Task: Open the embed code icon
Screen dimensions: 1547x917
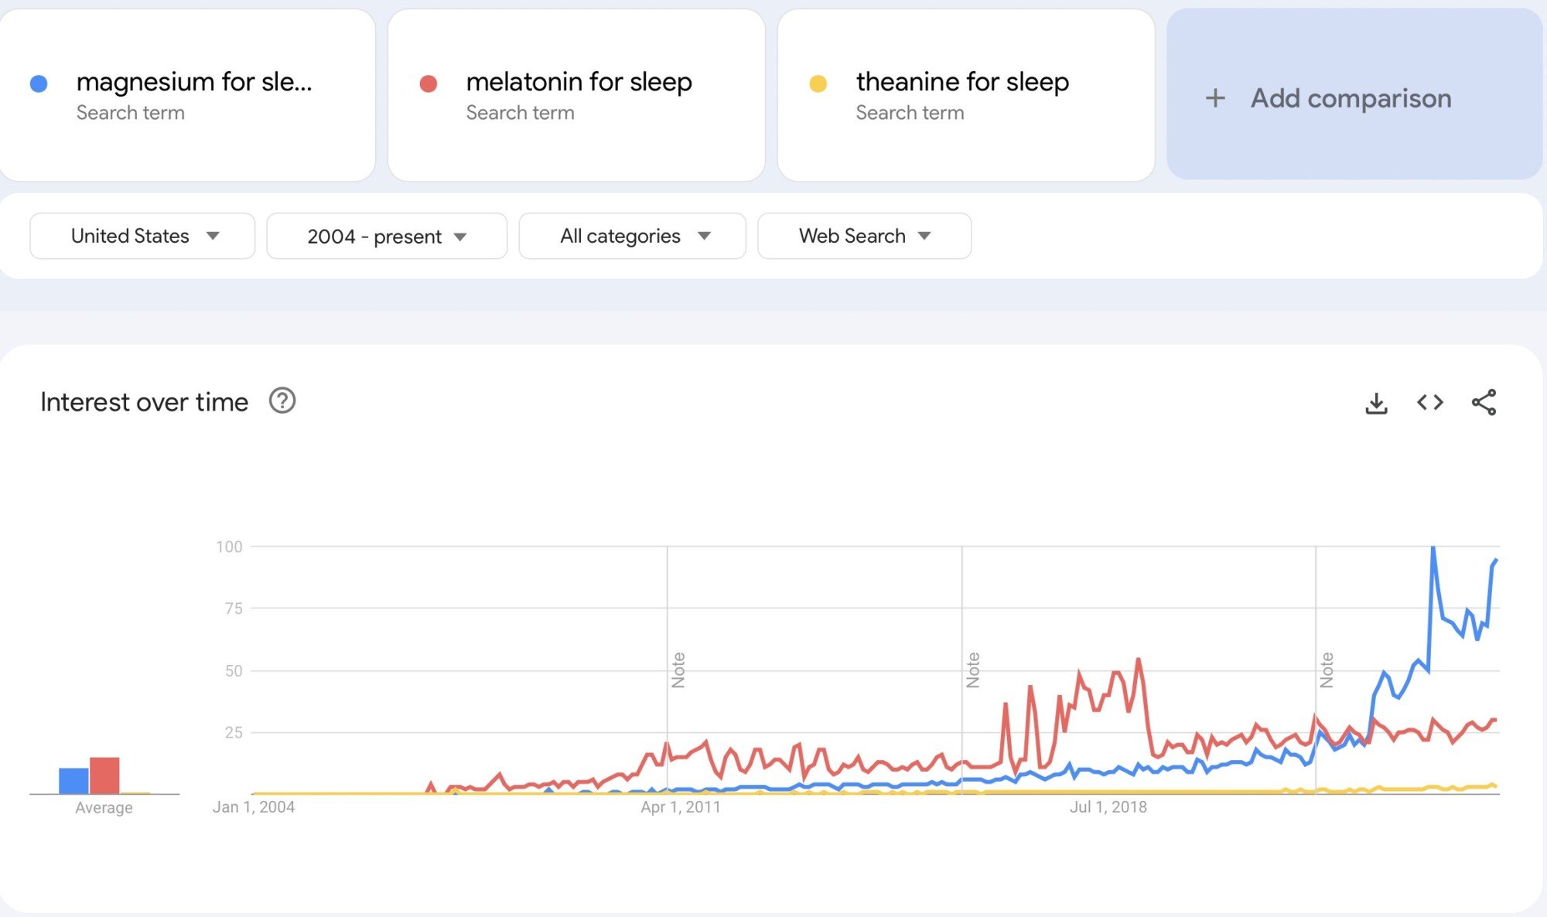Action: pyautogui.click(x=1429, y=403)
